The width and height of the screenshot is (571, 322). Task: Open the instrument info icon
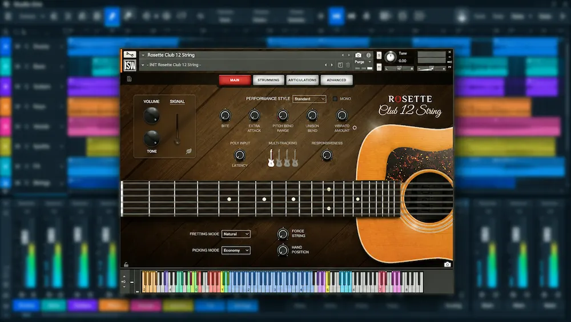368,55
